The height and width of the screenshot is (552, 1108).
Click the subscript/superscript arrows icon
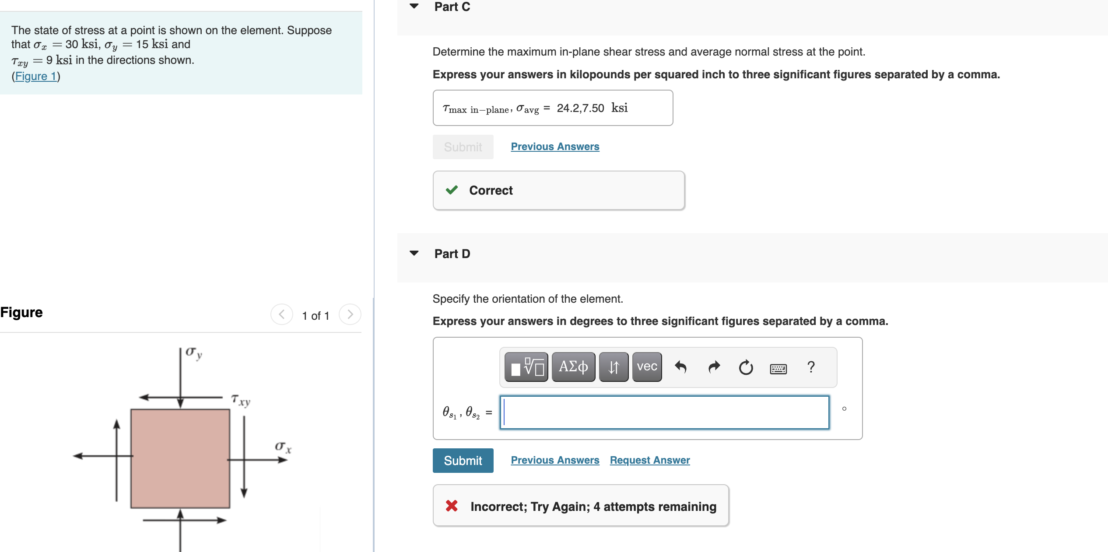click(x=613, y=367)
